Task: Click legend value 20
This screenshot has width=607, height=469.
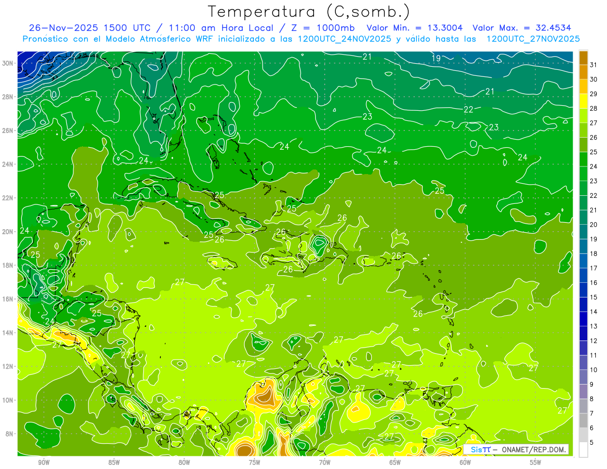Action: 594,225
